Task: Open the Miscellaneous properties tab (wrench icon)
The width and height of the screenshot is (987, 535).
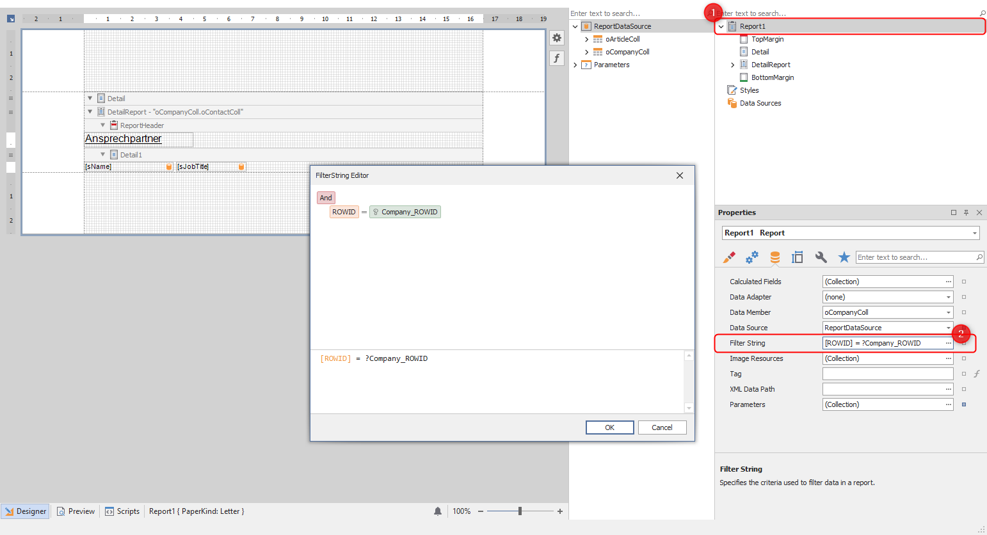Action: coord(821,257)
